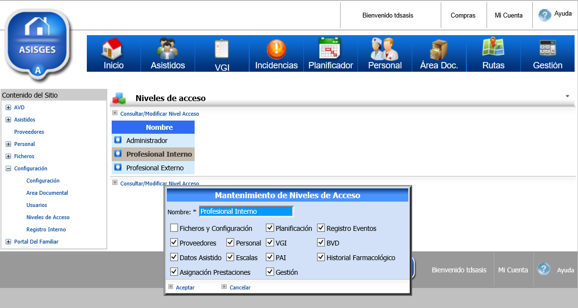Enable the Ficheros y Configuración checkbox
Image resolution: width=578 pixels, height=308 pixels.
(x=174, y=228)
